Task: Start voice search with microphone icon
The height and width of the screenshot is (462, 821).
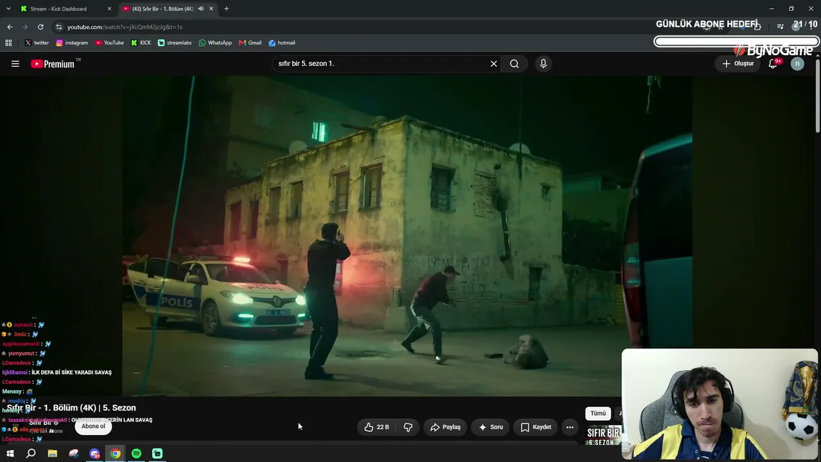Action: pos(543,64)
